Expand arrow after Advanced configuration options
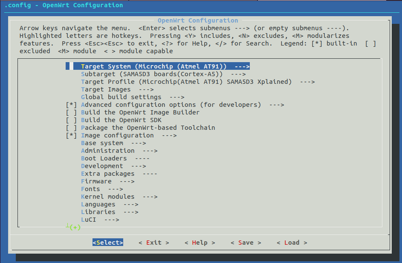Image resolution: width=402 pixels, height=263 pixels. tap(277, 105)
